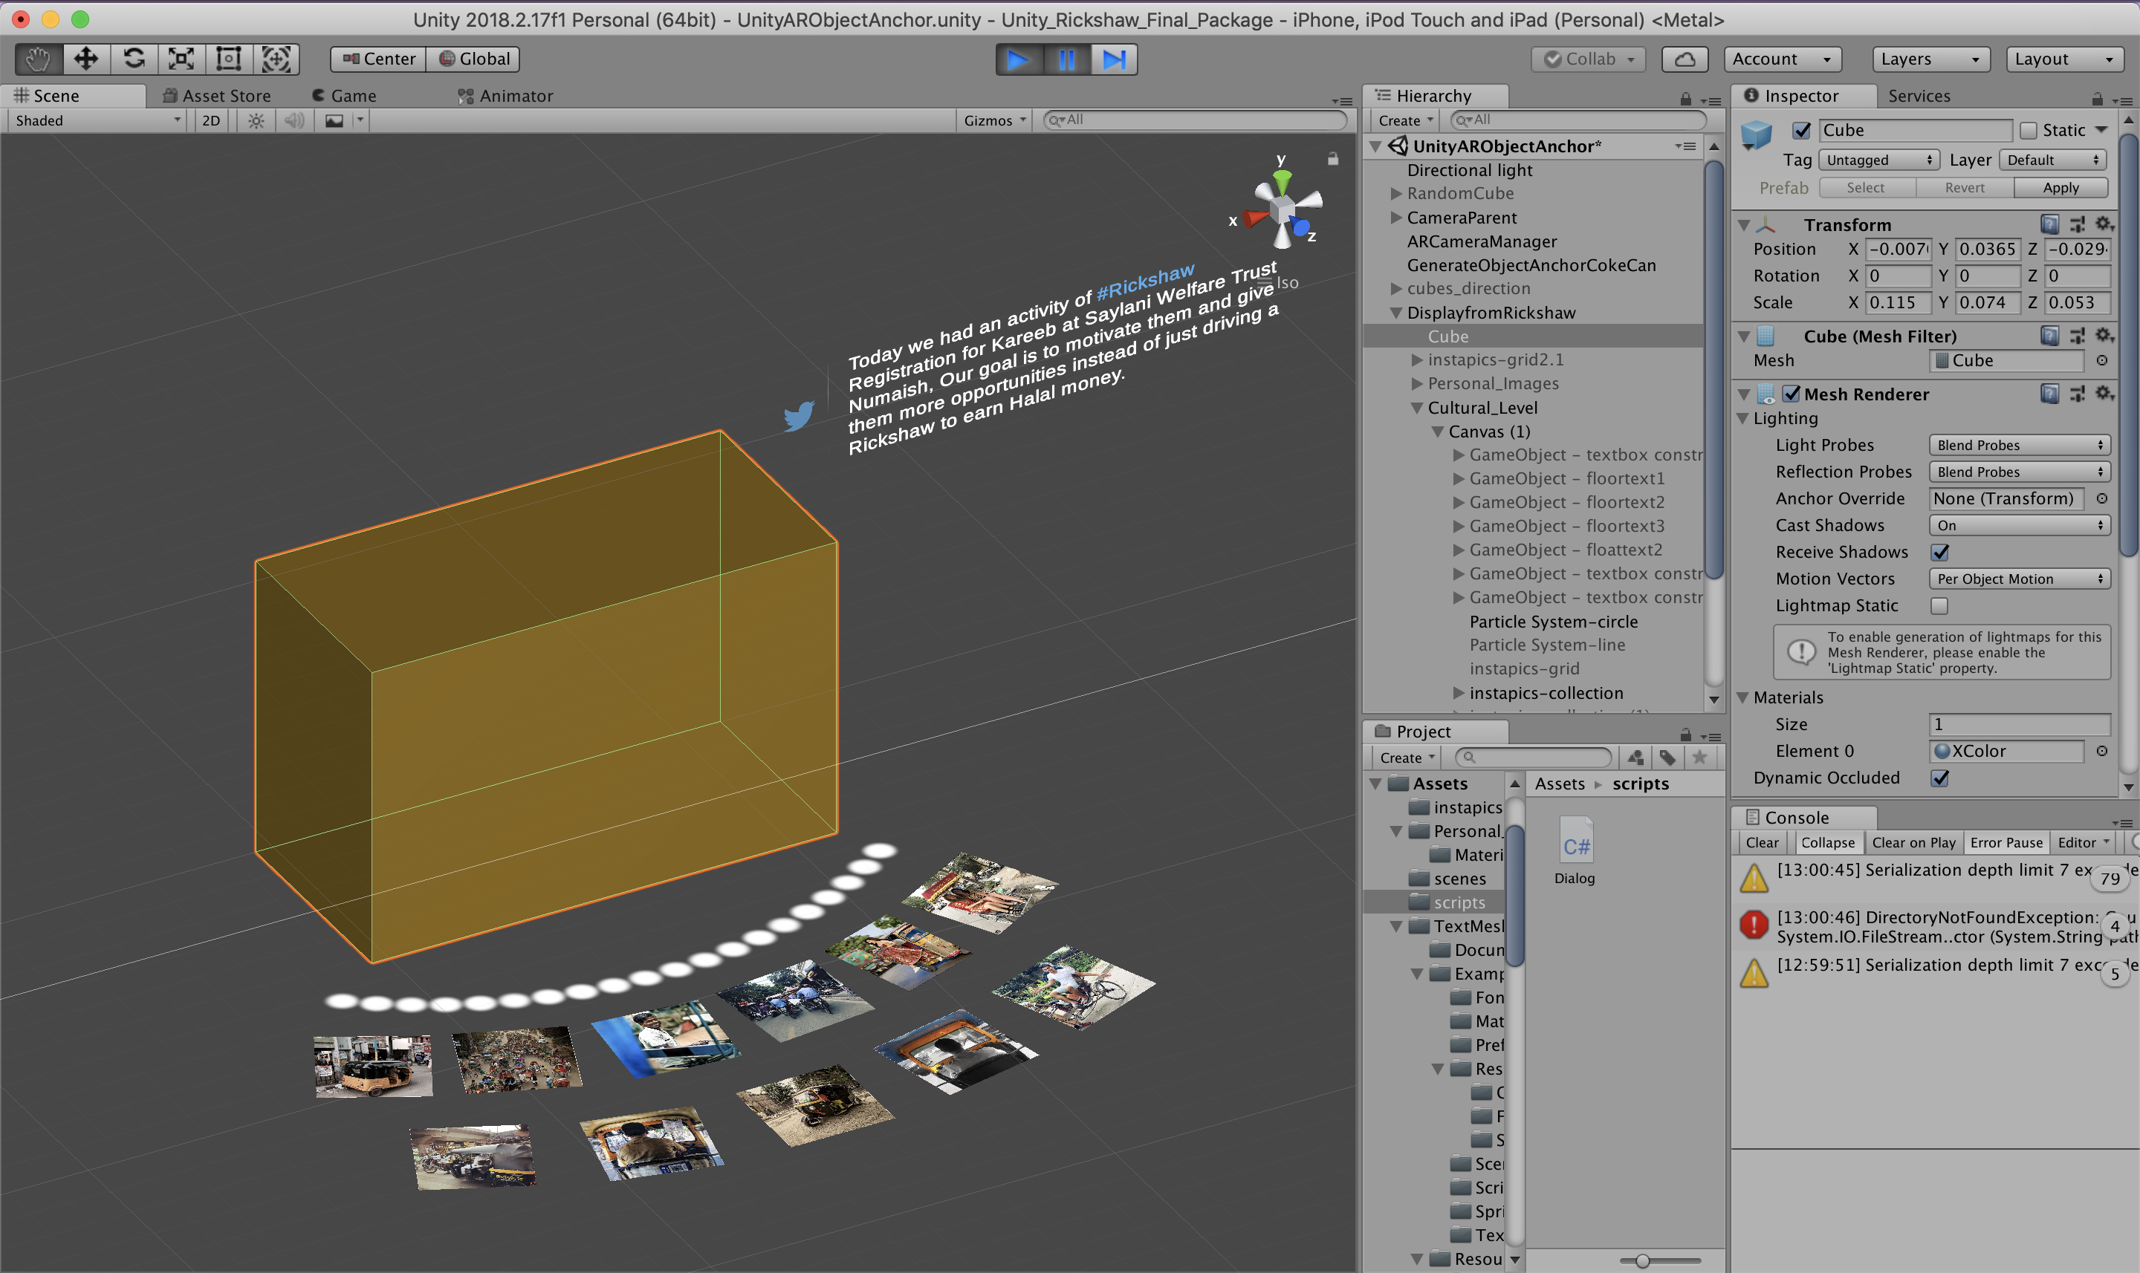The image size is (2140, 1273).
Task: Toggle scene effects image icon
Action: tap(334, 121)
